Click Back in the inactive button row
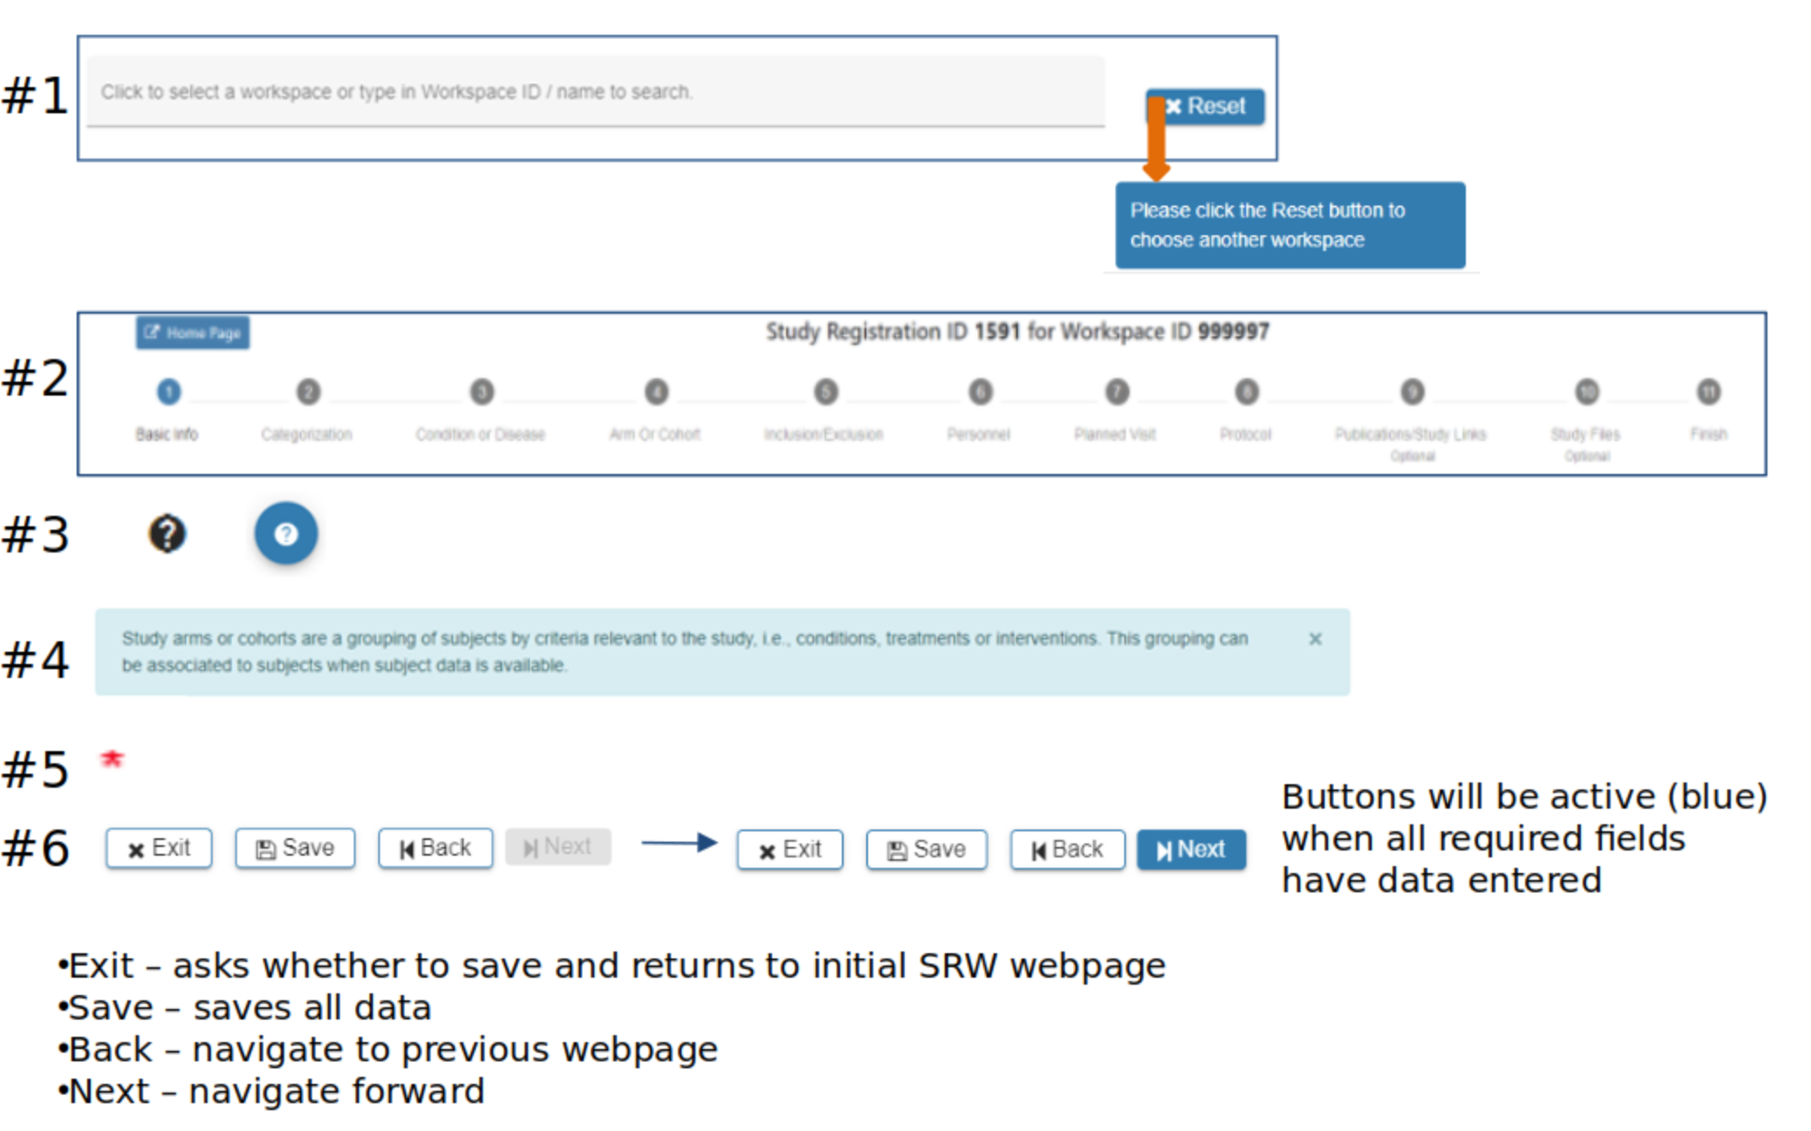Image resolution: width=1811 pixels, height=1131 pixels. point(435,848)
